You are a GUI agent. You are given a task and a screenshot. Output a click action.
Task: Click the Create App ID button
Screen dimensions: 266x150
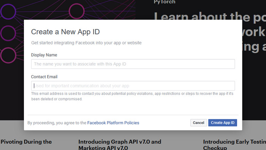223,123
